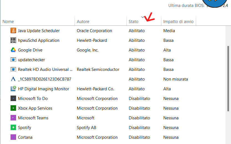Sort by the Nome column header
Image resolution: width=231 pixels, height=144 pixels.
point(8,22)
